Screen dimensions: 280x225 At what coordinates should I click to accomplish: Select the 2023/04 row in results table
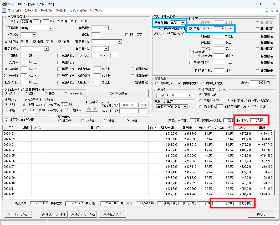tap(138, 150)
